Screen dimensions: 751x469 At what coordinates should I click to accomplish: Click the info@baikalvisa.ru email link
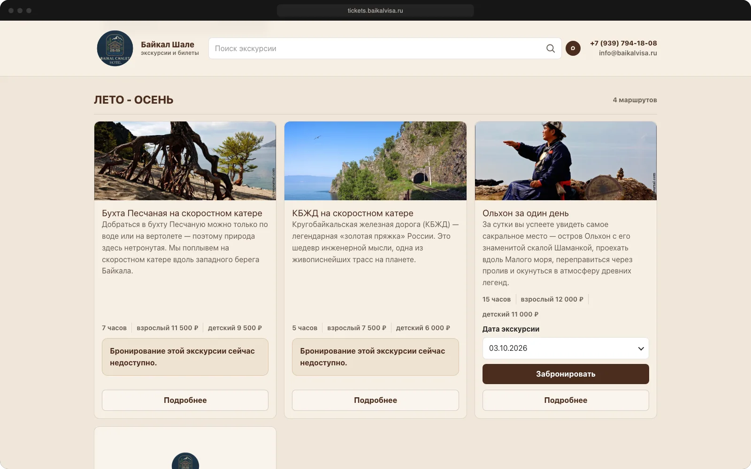pos(628,53)
